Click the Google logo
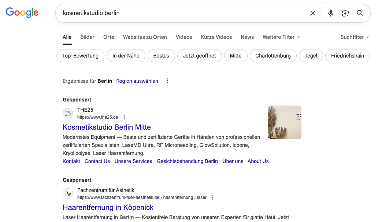This screenshot has height=222, width=382. tap(22, 12)
